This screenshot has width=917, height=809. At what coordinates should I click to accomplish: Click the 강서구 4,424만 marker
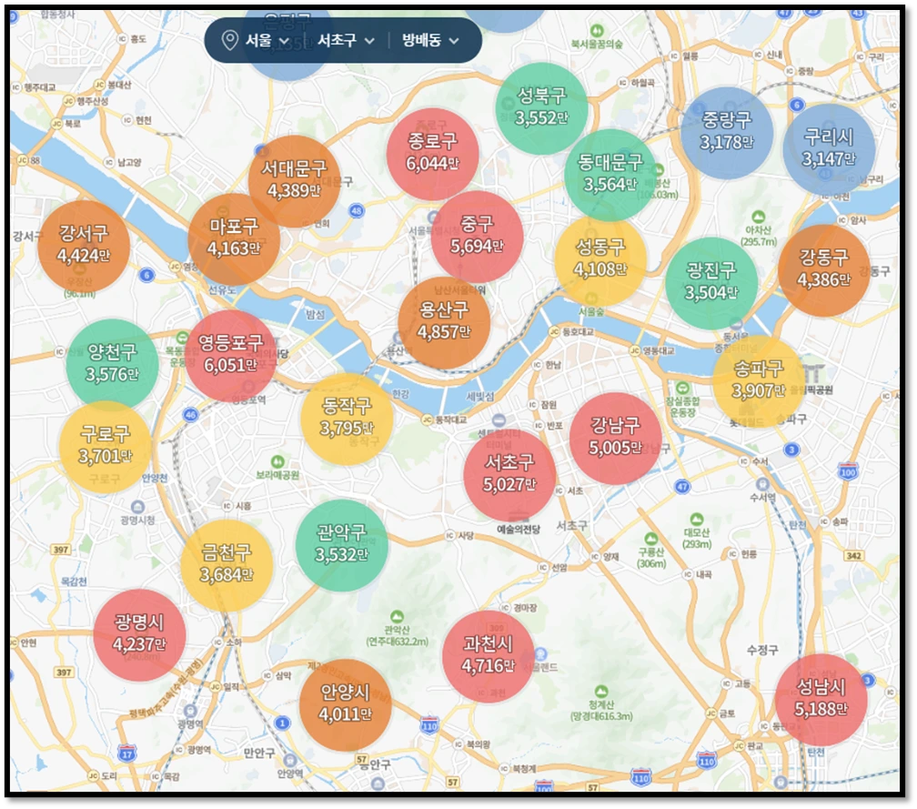pyautogui.click(x=84, y=247)
